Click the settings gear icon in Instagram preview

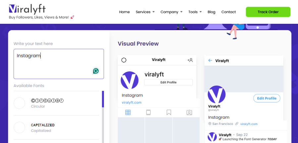[124, 60]
